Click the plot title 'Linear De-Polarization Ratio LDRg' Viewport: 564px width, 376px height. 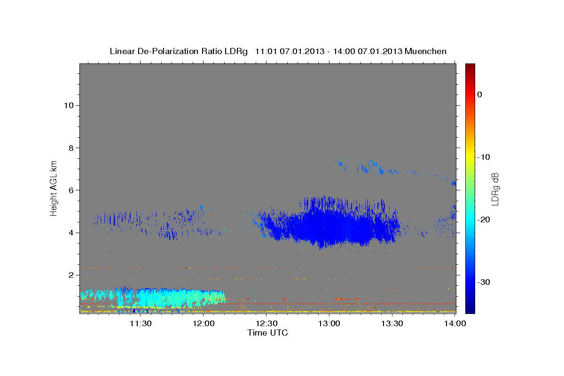(x=179, y=51)
